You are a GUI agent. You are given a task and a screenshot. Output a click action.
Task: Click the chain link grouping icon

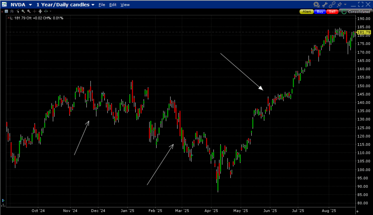(333, 4)
